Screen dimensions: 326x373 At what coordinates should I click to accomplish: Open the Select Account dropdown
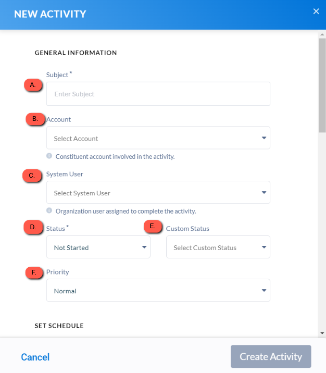[158, 138]
